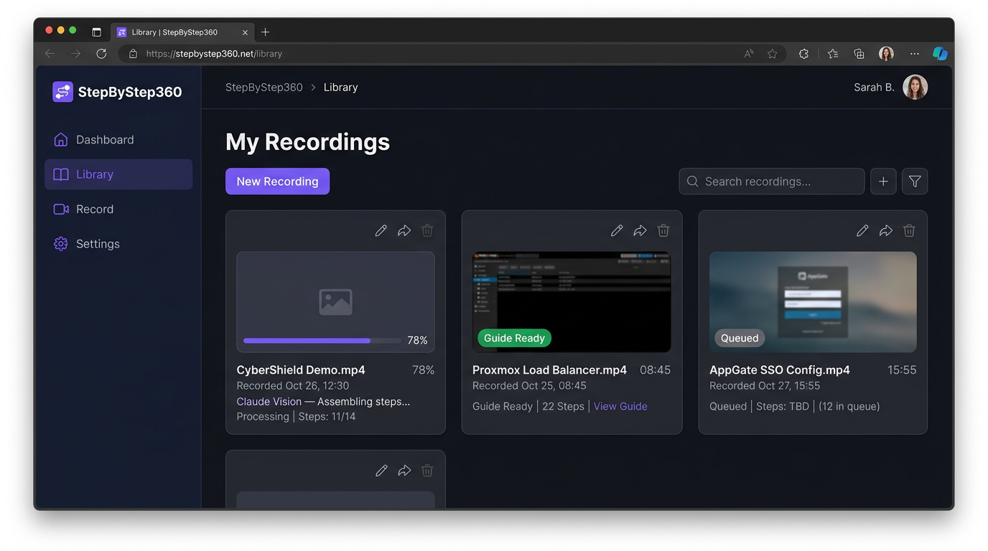Open the Proxmox Load Balancer thumbnail
The image size is (988, 551).
click(x=572, y=301)
